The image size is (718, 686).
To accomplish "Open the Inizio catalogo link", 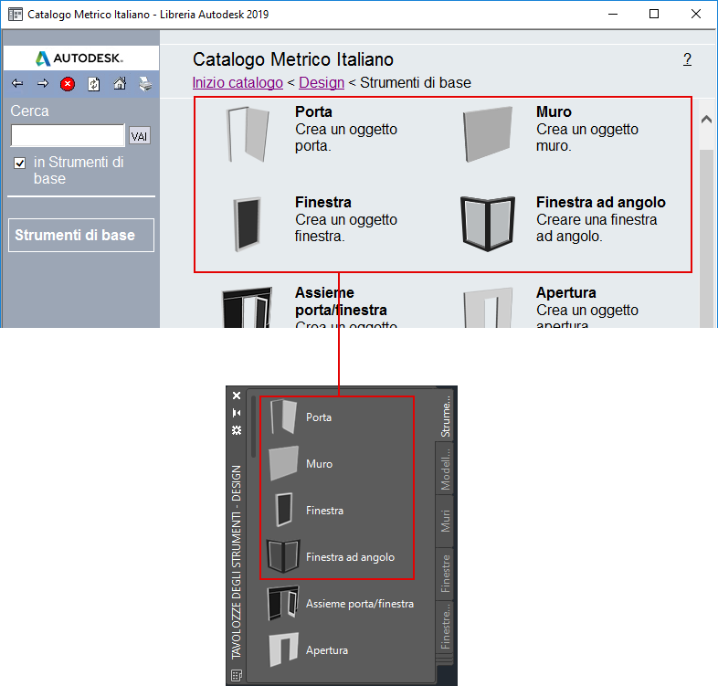I will 238,83.
